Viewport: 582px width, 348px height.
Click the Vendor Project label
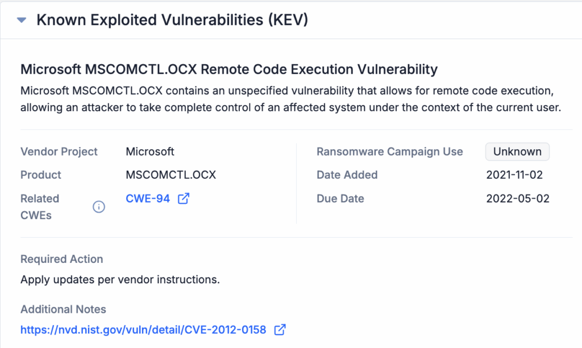click(x=59, y=152)
